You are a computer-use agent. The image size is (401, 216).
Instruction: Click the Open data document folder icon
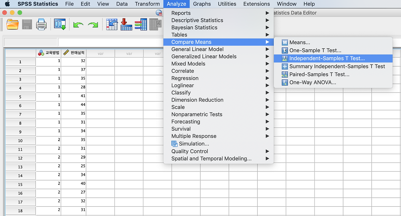13,24
